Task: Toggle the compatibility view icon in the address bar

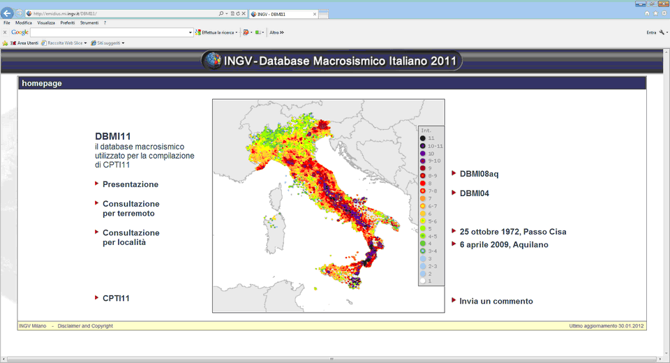Action: (232, 14)
